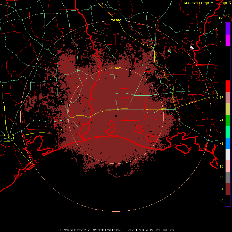This screenshot has height=232, width=232.
Task: Click the "GC" legend label
Action: tap(221, 178)
